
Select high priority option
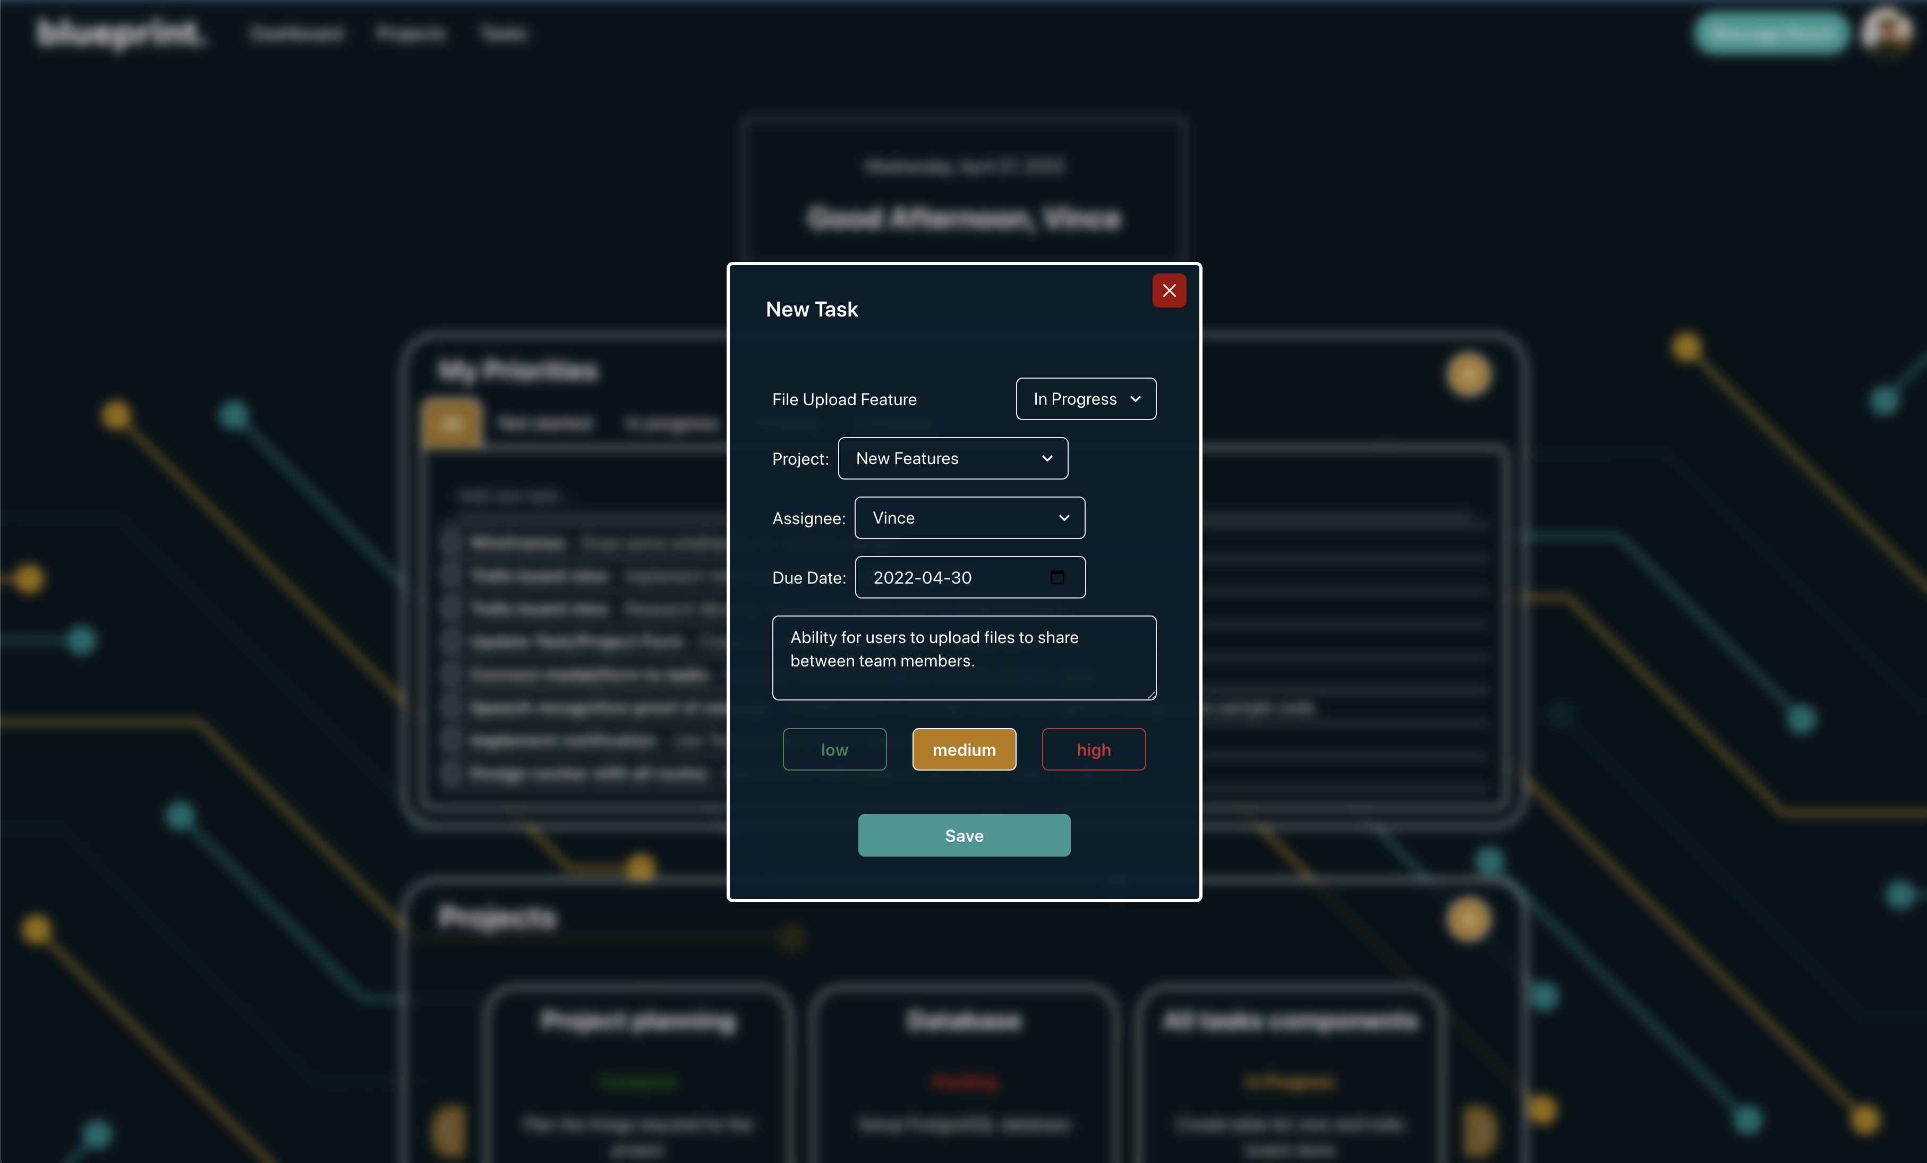[1093, 749]
